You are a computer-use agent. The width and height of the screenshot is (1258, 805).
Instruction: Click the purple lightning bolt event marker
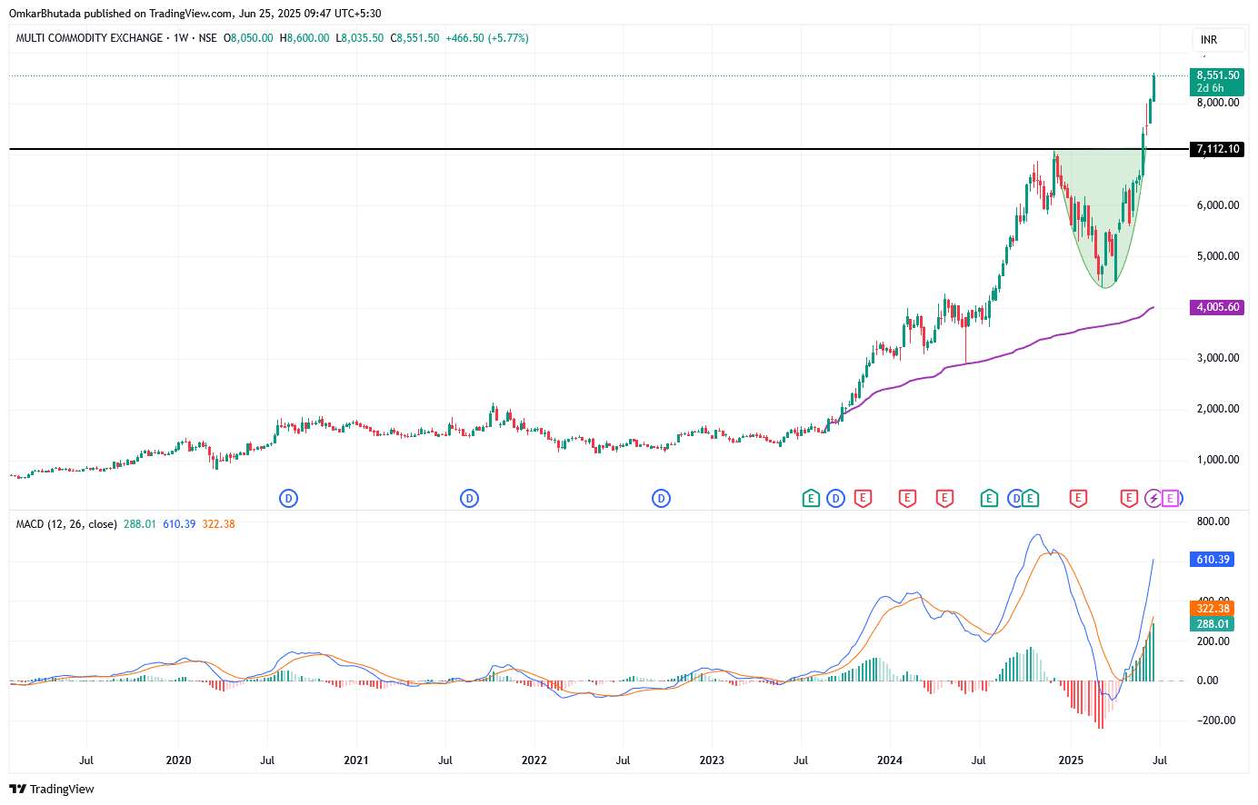pos(1153,498)
